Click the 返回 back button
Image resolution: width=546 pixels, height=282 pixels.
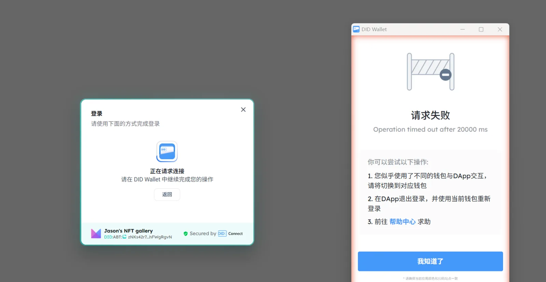pyautogui.click(x=167, y=194)
